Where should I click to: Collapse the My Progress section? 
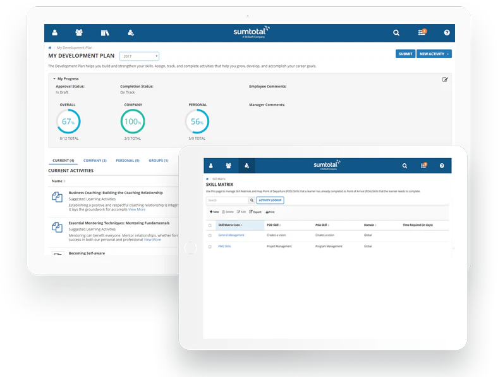66,78
